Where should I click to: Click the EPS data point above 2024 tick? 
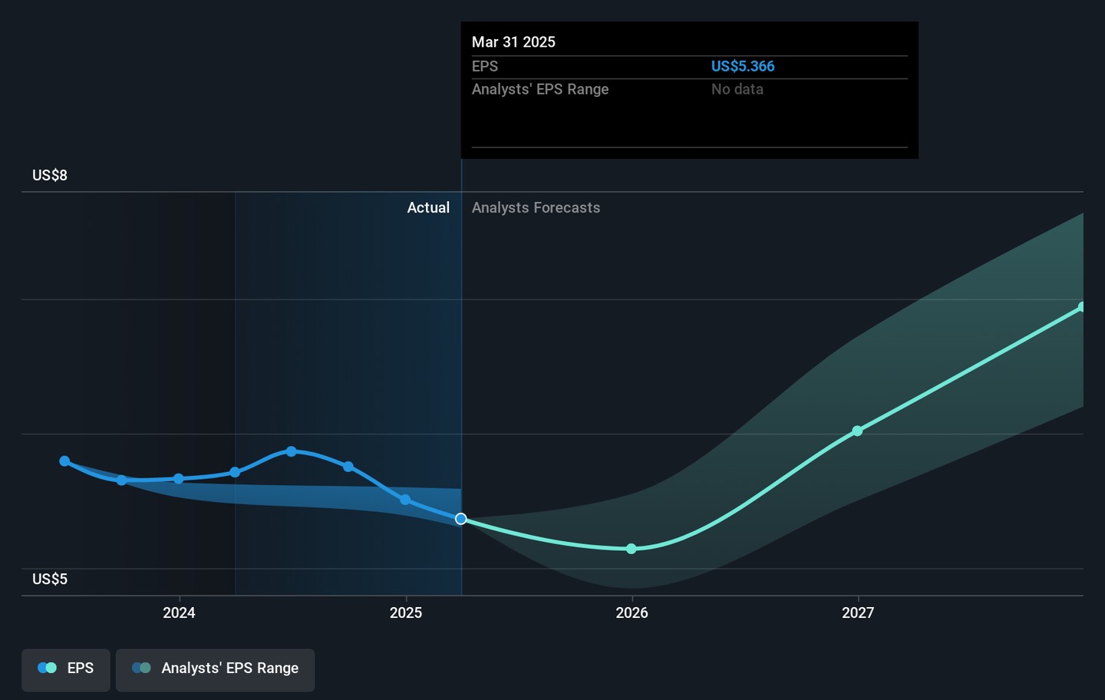179,479
